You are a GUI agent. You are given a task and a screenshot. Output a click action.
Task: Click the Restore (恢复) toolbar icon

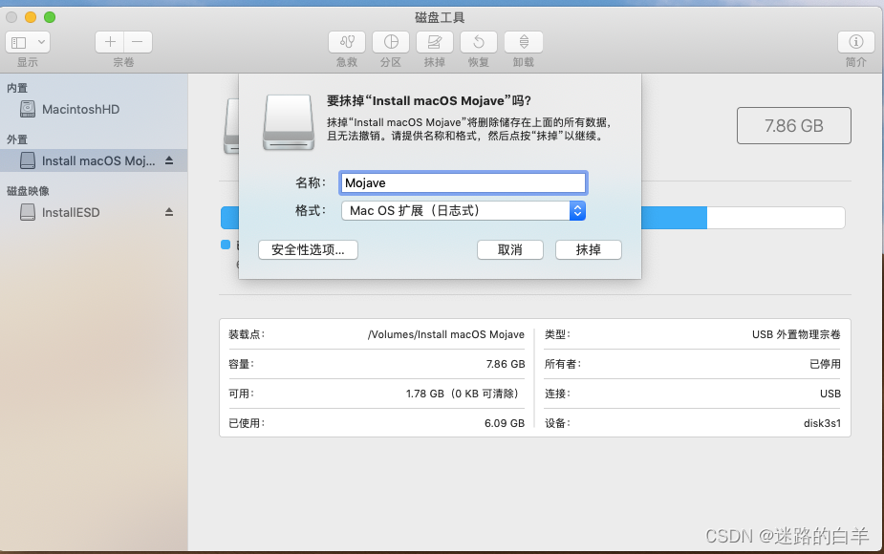479,42
